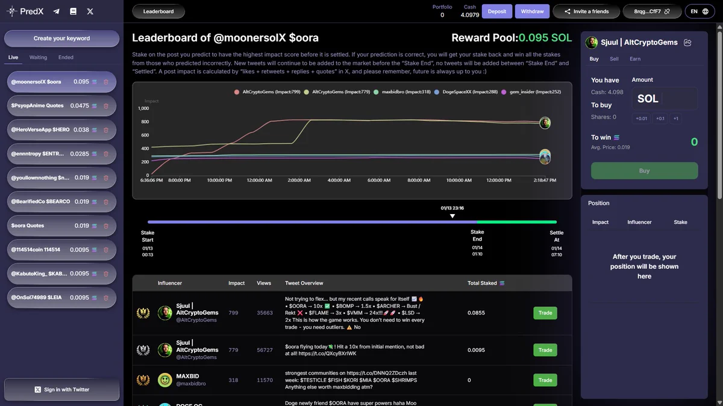Select the @HeroVerseApp $HERO market
This screenshot has height=406, width=723.
click(61, 129)
